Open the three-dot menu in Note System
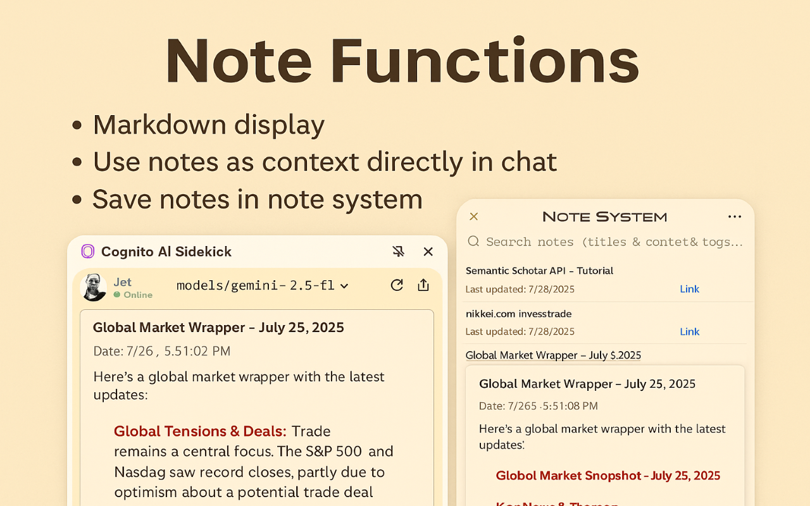810x506 pixels. pos(735,216)
